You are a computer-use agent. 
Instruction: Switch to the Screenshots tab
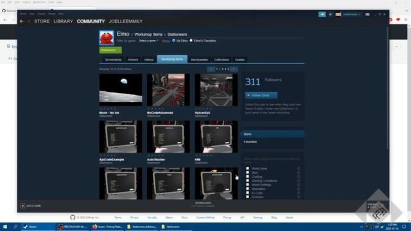click(113, 60)
